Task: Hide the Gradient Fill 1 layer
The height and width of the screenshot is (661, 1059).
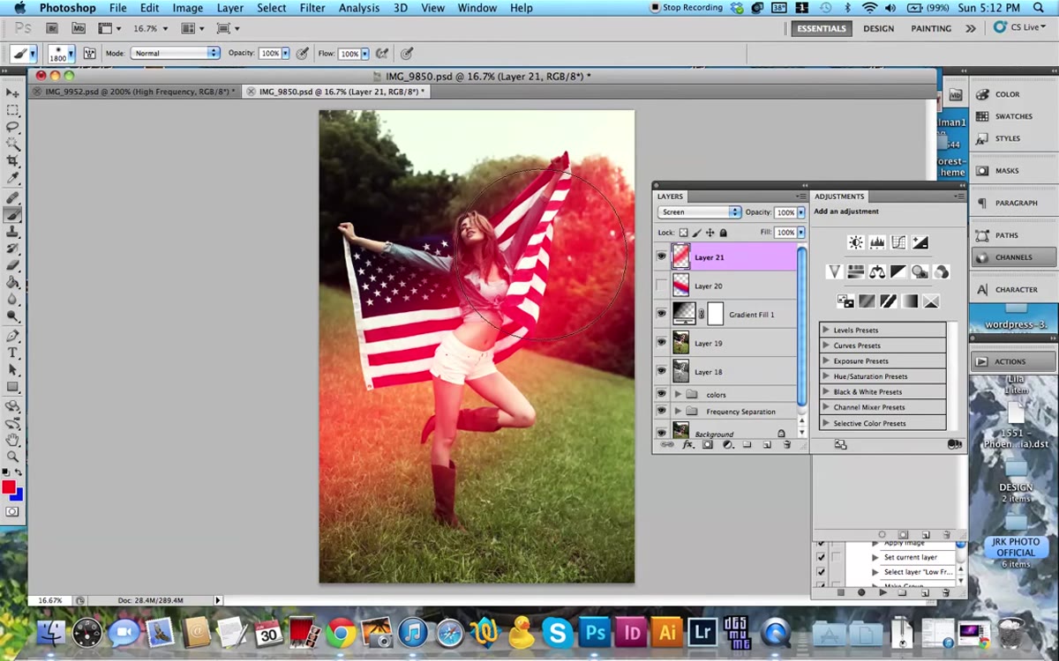Action: tap(661, 314)
